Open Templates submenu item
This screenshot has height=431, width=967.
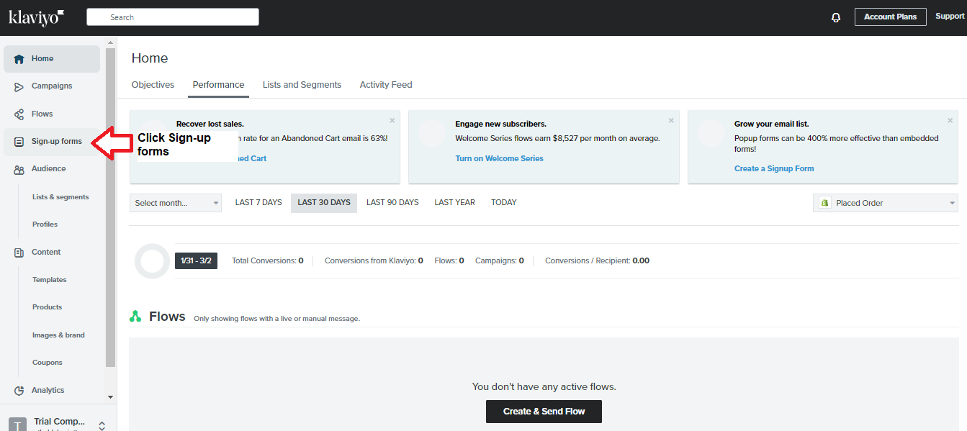[49, 280]
